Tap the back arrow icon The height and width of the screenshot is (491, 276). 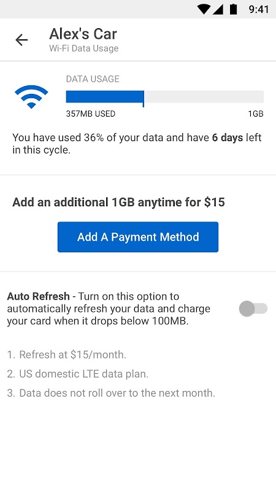[21, 40]
